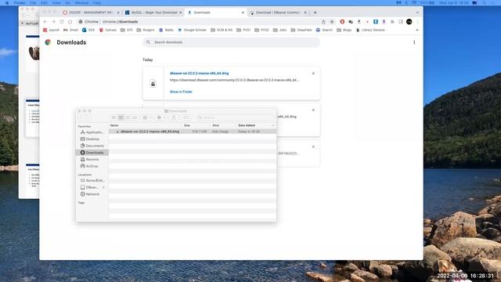This screenshot has height=282, width=501.
Task: Open Jobs bookmarks folder
Action: [x=279, y=30]
